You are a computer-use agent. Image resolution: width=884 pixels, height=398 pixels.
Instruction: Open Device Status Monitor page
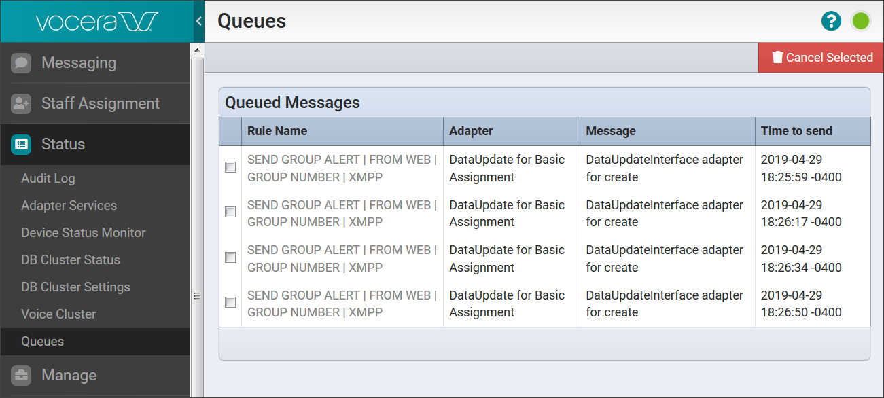coord(84,233)
